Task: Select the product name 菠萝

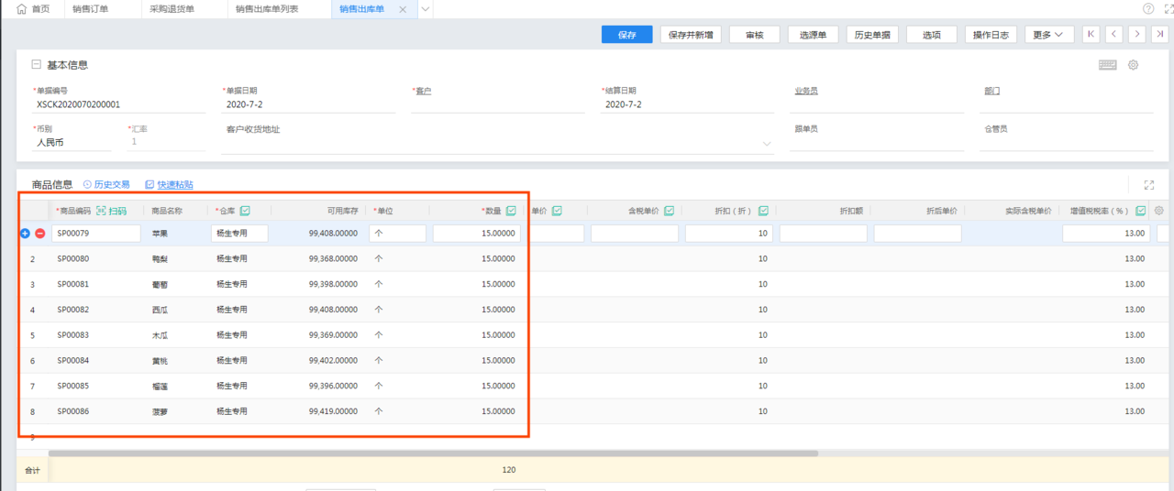Action: (160, 411)
